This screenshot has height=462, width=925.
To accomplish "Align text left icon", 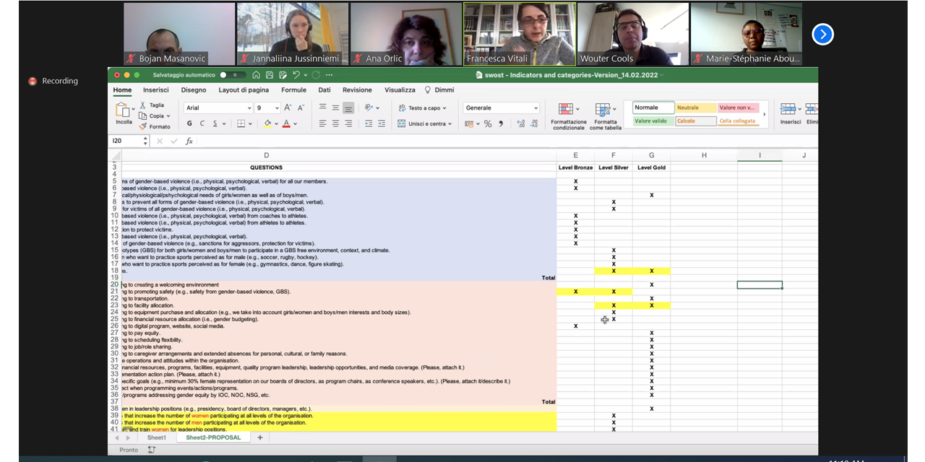I will [x=323, y=124].
